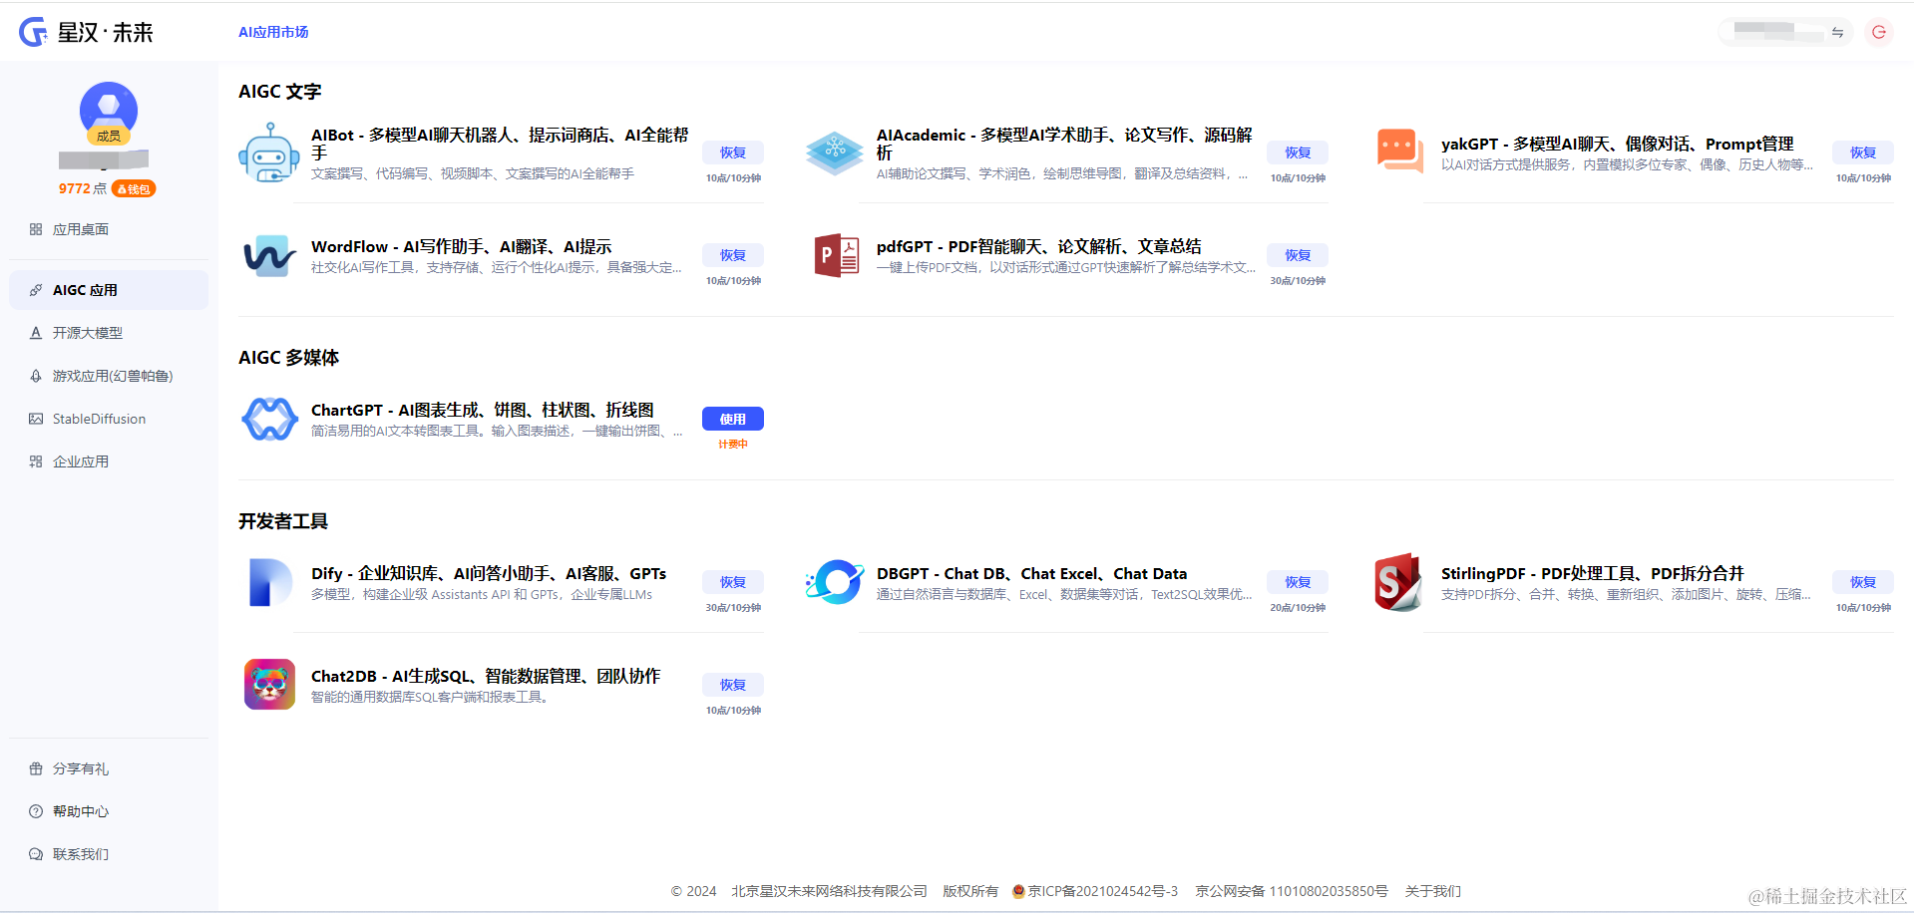Click the AIGC 应用 rocket icon
Viewport: 1914px width, 913px height.
pyautogui.click(x=36, y=290)
